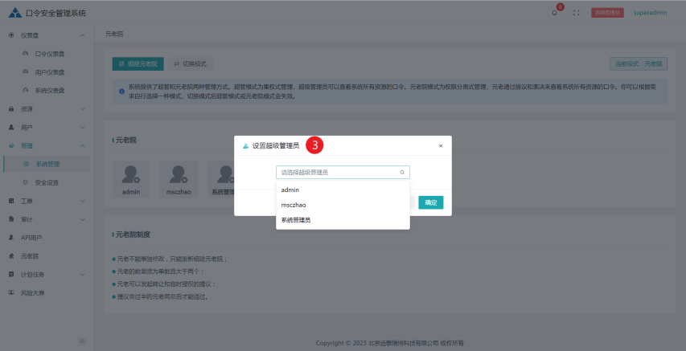The height and width of the screenshot is (351, 686).
Task: Open superadmin user account menu
Action: [x=649, y=13]
